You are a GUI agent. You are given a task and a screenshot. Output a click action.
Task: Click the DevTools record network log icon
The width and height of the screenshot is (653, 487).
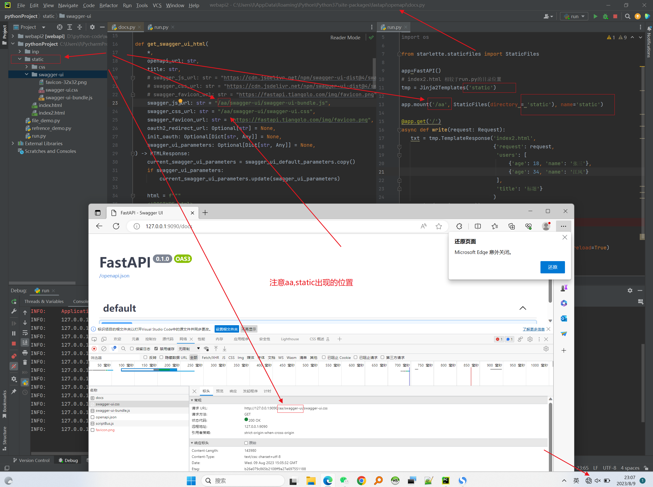(x=94, y=349)
